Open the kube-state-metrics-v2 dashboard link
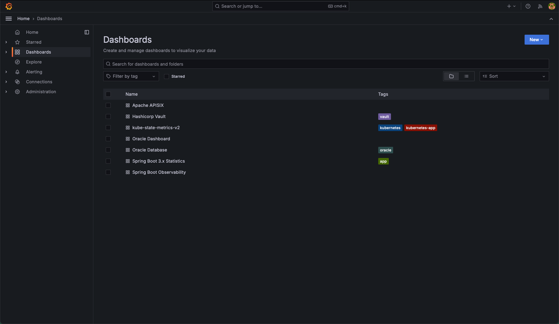Screen dimensions: 559x324 pyautogui.click(x=156, y=128)
